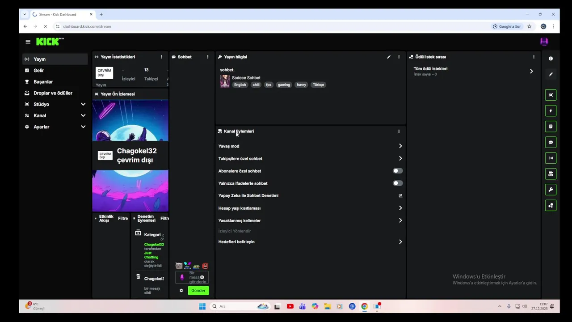This screenshot has width=572, height=322.
Task: Edit stream info with the Yayın bilgisi pencil icon
Action: click(x=389, y=57)
